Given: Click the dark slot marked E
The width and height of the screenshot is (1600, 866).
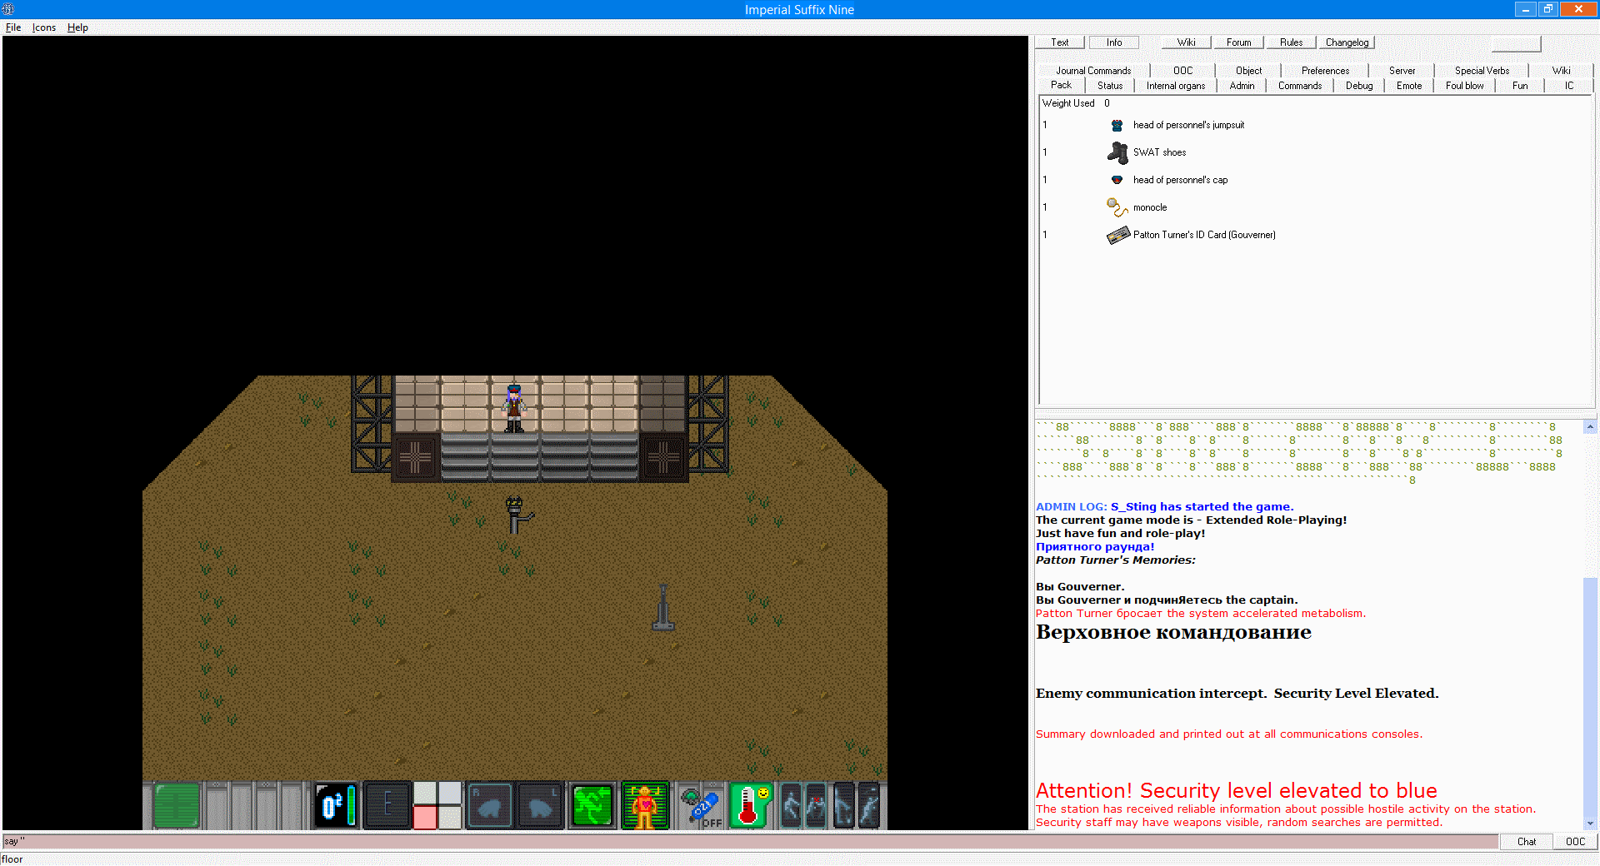Looking at the screenshot, I should (387, 805).
